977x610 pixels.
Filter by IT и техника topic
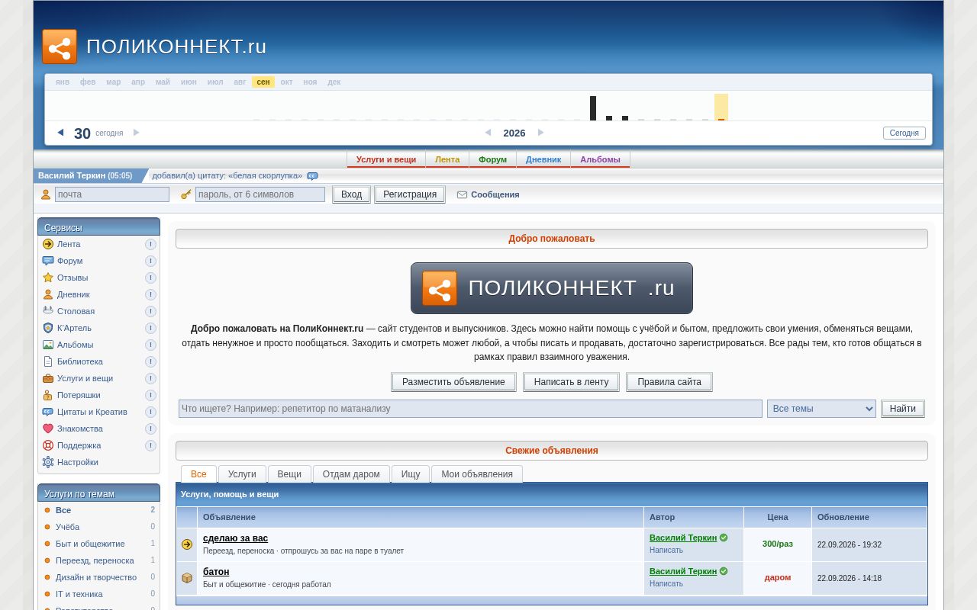click(79, 594)
